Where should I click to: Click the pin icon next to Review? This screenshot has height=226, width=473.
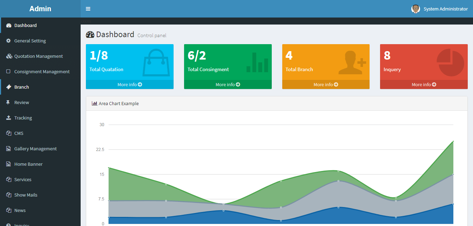8,102
